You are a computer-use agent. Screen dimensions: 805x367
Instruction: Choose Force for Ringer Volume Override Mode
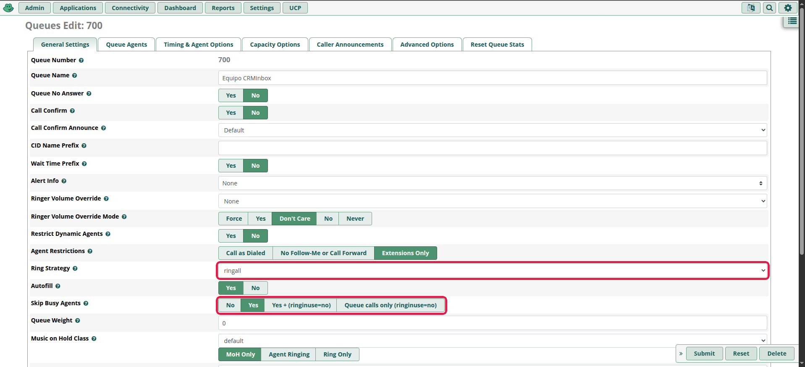click(x=233, y=219)
